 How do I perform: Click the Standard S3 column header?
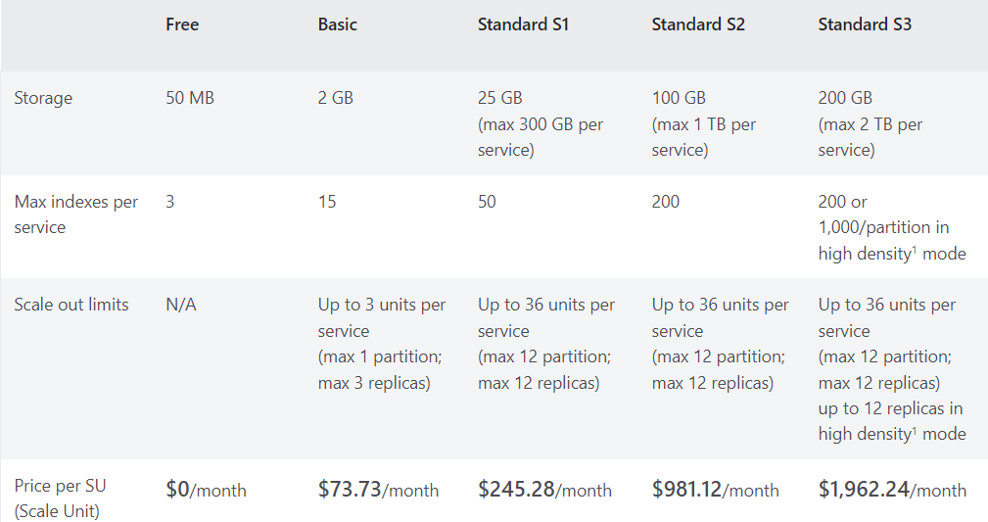[865, 24]
